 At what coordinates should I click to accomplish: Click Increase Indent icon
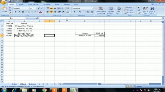(x=63, y=12)
